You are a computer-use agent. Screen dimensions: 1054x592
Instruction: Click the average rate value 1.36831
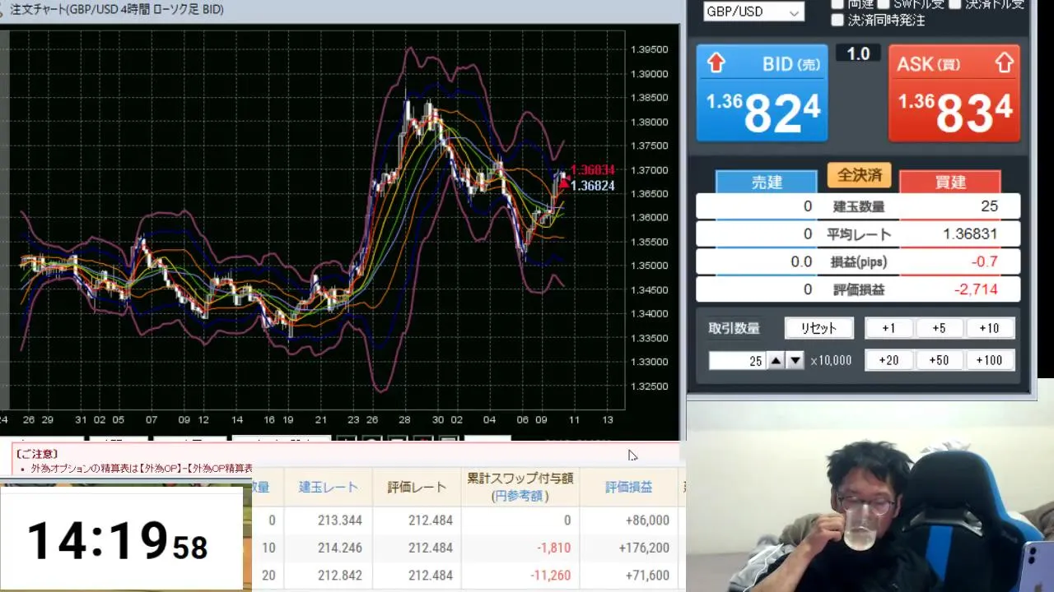tap(970, 234)
